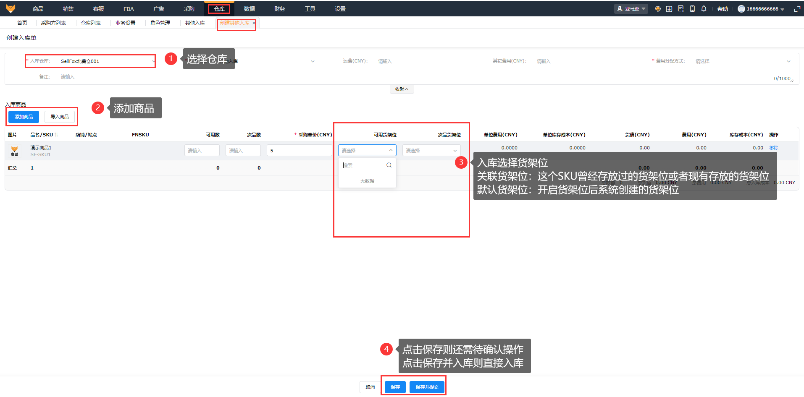The height and width of the screenshot is (397, 804).
Task: Click the 演示商品1 product name
Action: pyautogui.click(x=41, y=148)
